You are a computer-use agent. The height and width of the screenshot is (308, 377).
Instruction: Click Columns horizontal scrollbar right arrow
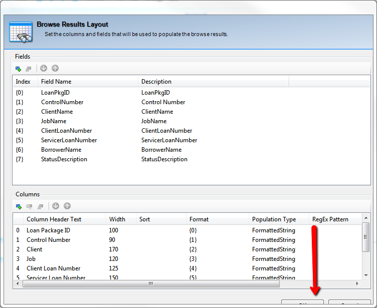click(x=357, y=283)
